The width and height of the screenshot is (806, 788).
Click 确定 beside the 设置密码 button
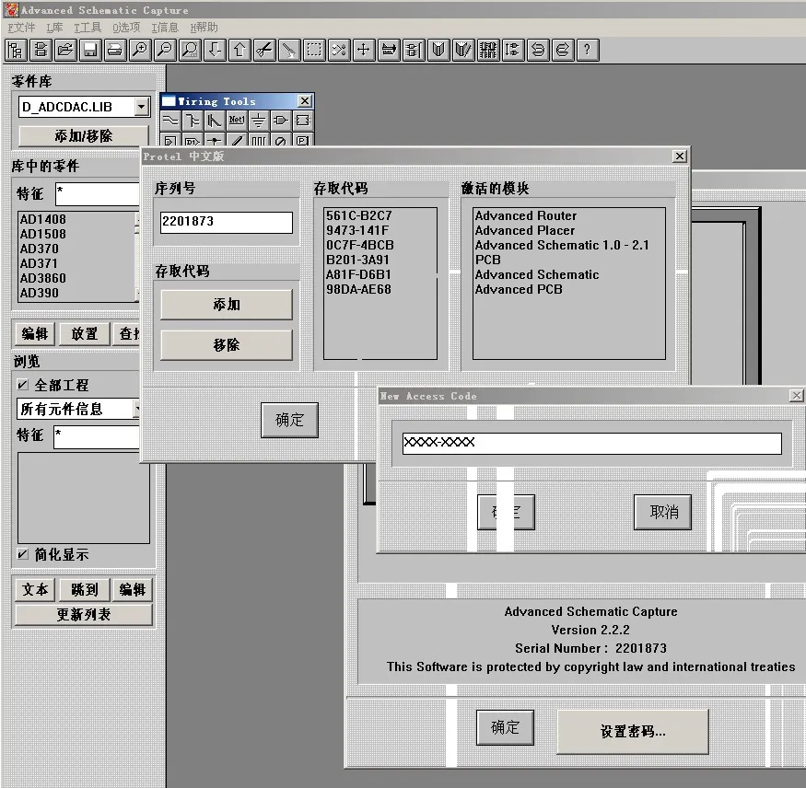[x=505, y=727]
